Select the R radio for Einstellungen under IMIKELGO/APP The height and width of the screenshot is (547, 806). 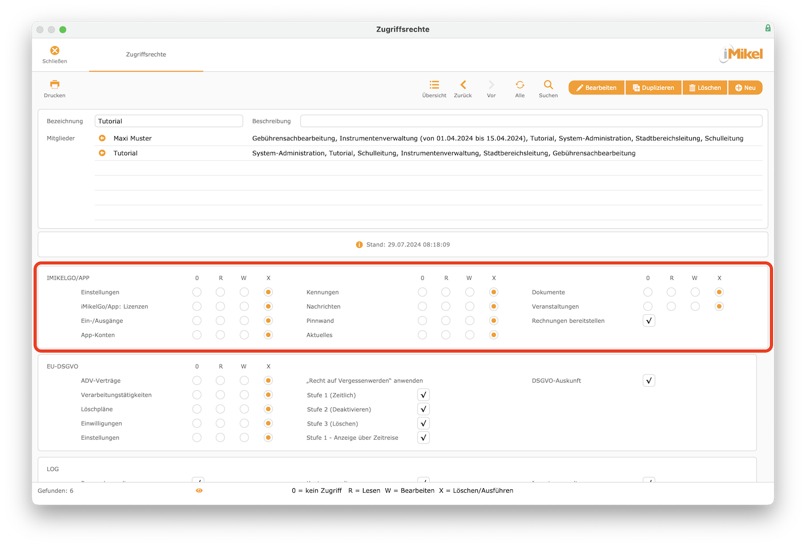(x=220, y=292)
